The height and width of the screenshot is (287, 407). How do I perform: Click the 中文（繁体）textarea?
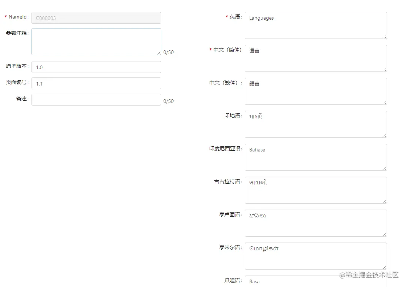tap(316, 91)
